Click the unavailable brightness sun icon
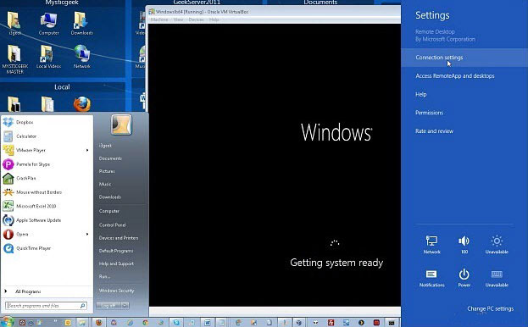This screenshot has height=327, width=528. tap(497, 245)
